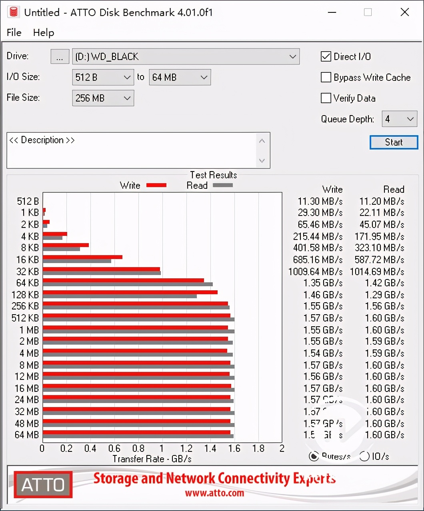Maximize the ATTO window

[x=368, y=12]
